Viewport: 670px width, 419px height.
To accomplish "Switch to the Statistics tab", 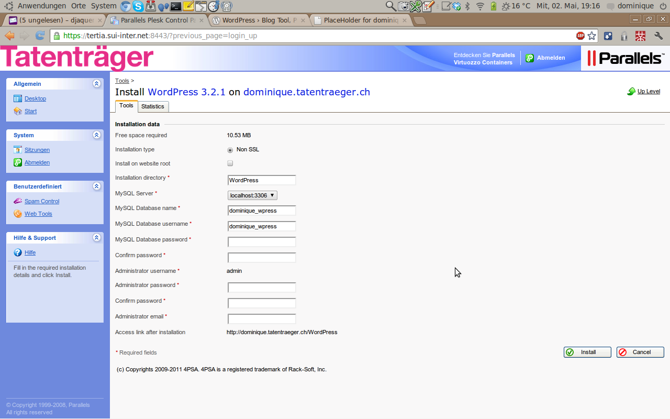I will click(153, 106).
